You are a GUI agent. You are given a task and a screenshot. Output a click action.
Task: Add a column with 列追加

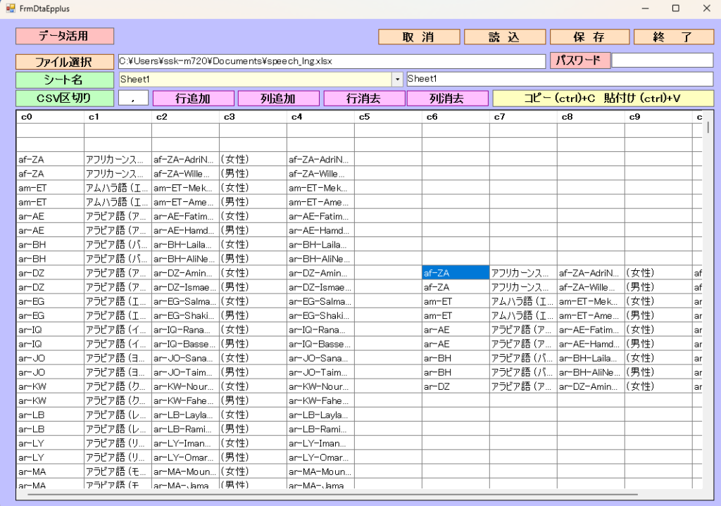click(x=277, y=99)
